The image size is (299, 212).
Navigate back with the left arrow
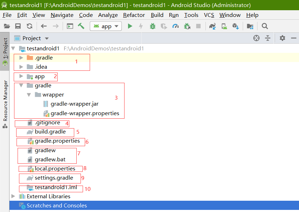coord(44,26)
